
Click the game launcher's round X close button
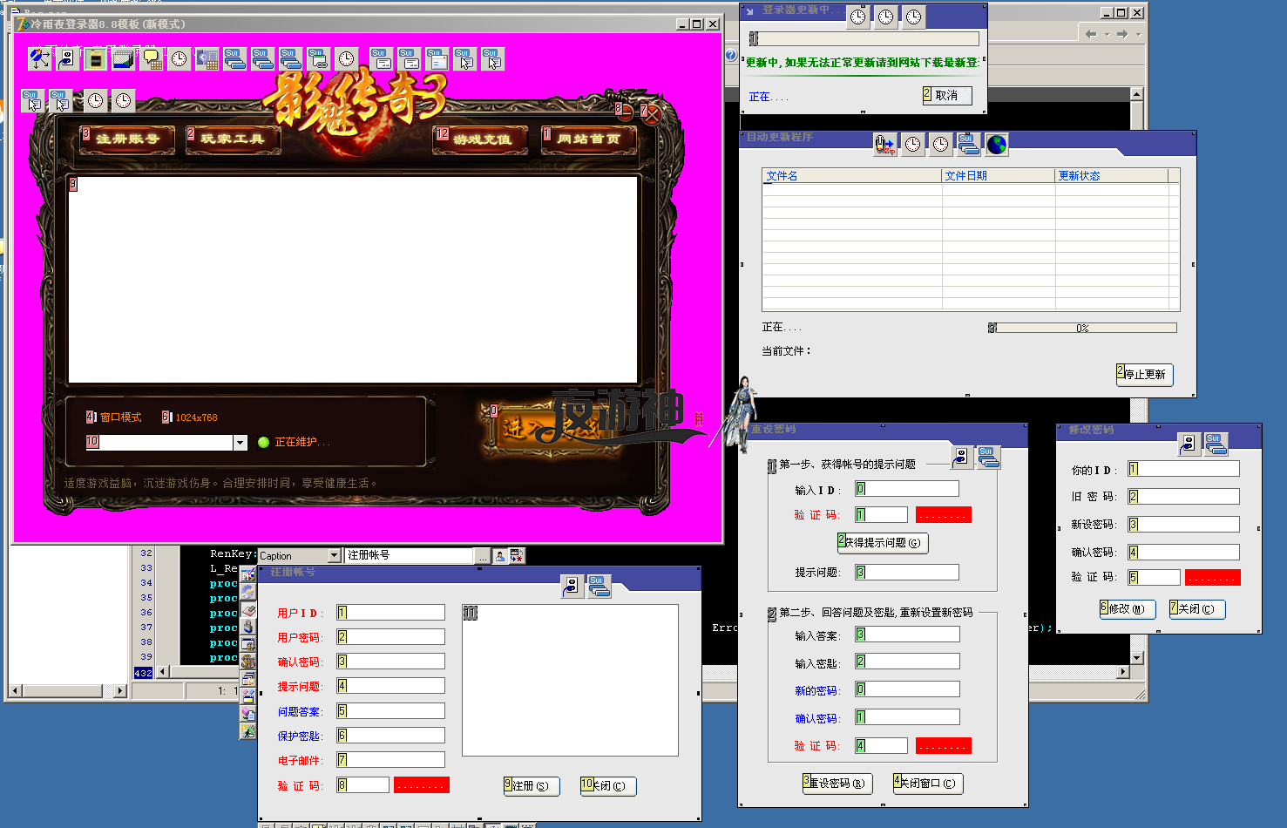(650, 113)
